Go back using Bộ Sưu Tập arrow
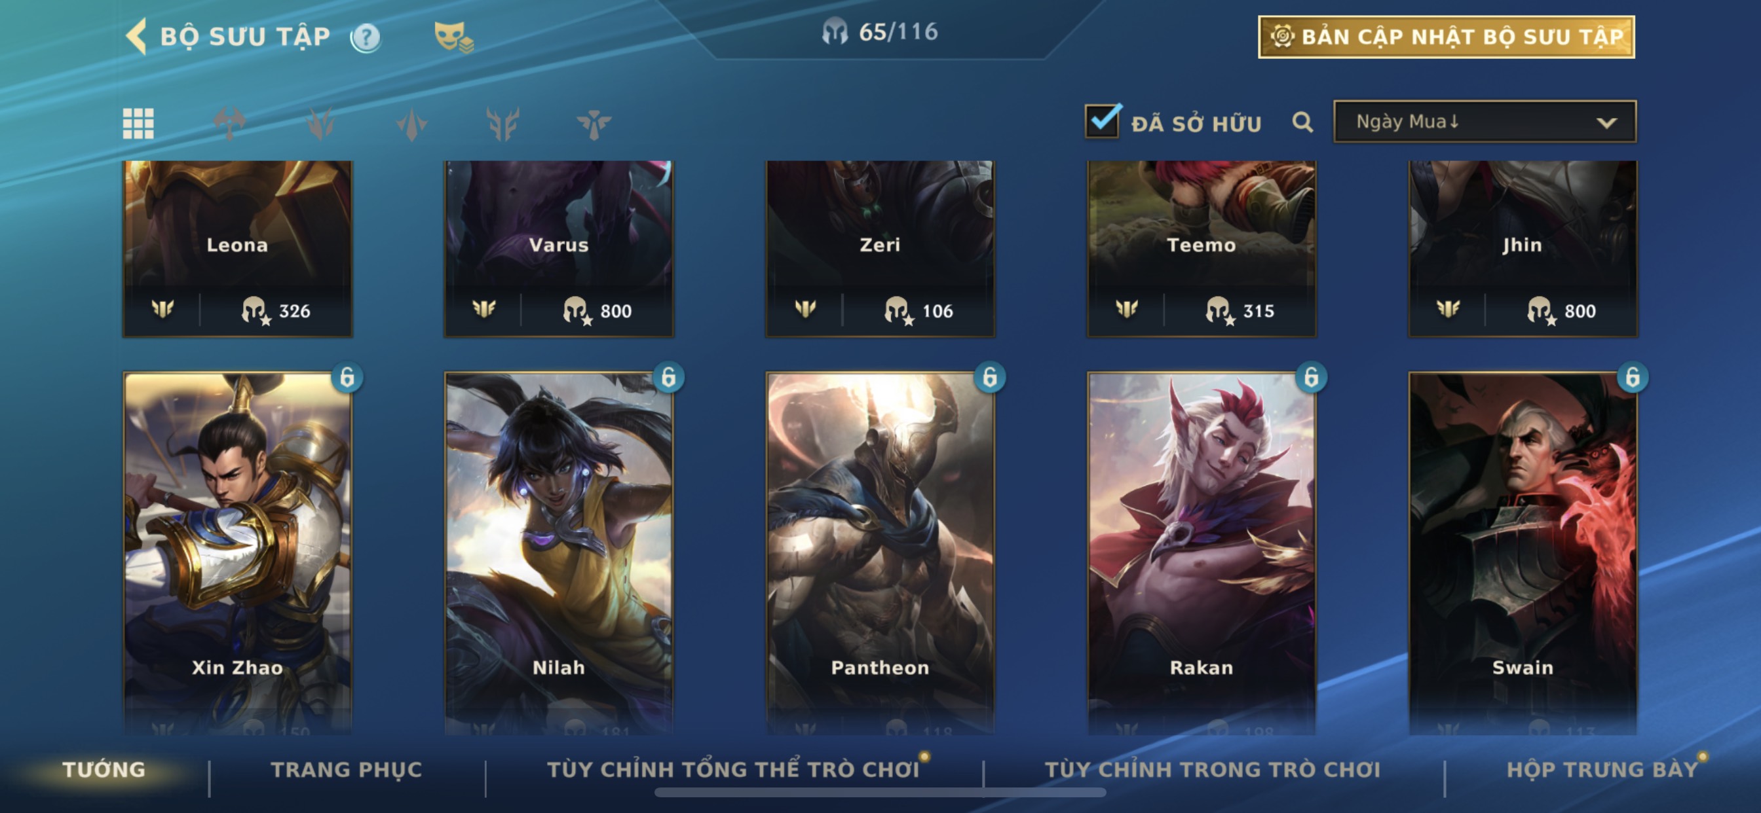The height and width of the screenshot is (813, 1761). 137,36
